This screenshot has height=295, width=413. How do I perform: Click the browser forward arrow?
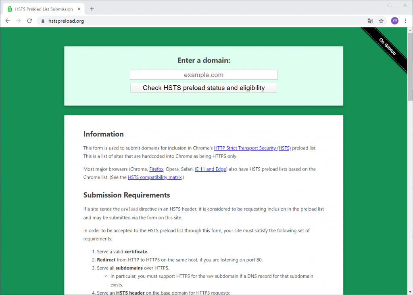coord(19,21)
